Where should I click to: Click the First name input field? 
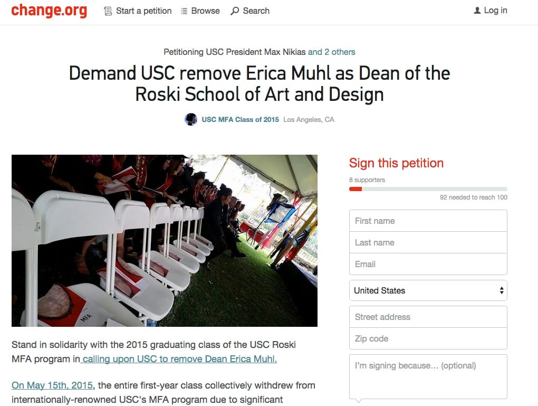[x=428, y=221]
